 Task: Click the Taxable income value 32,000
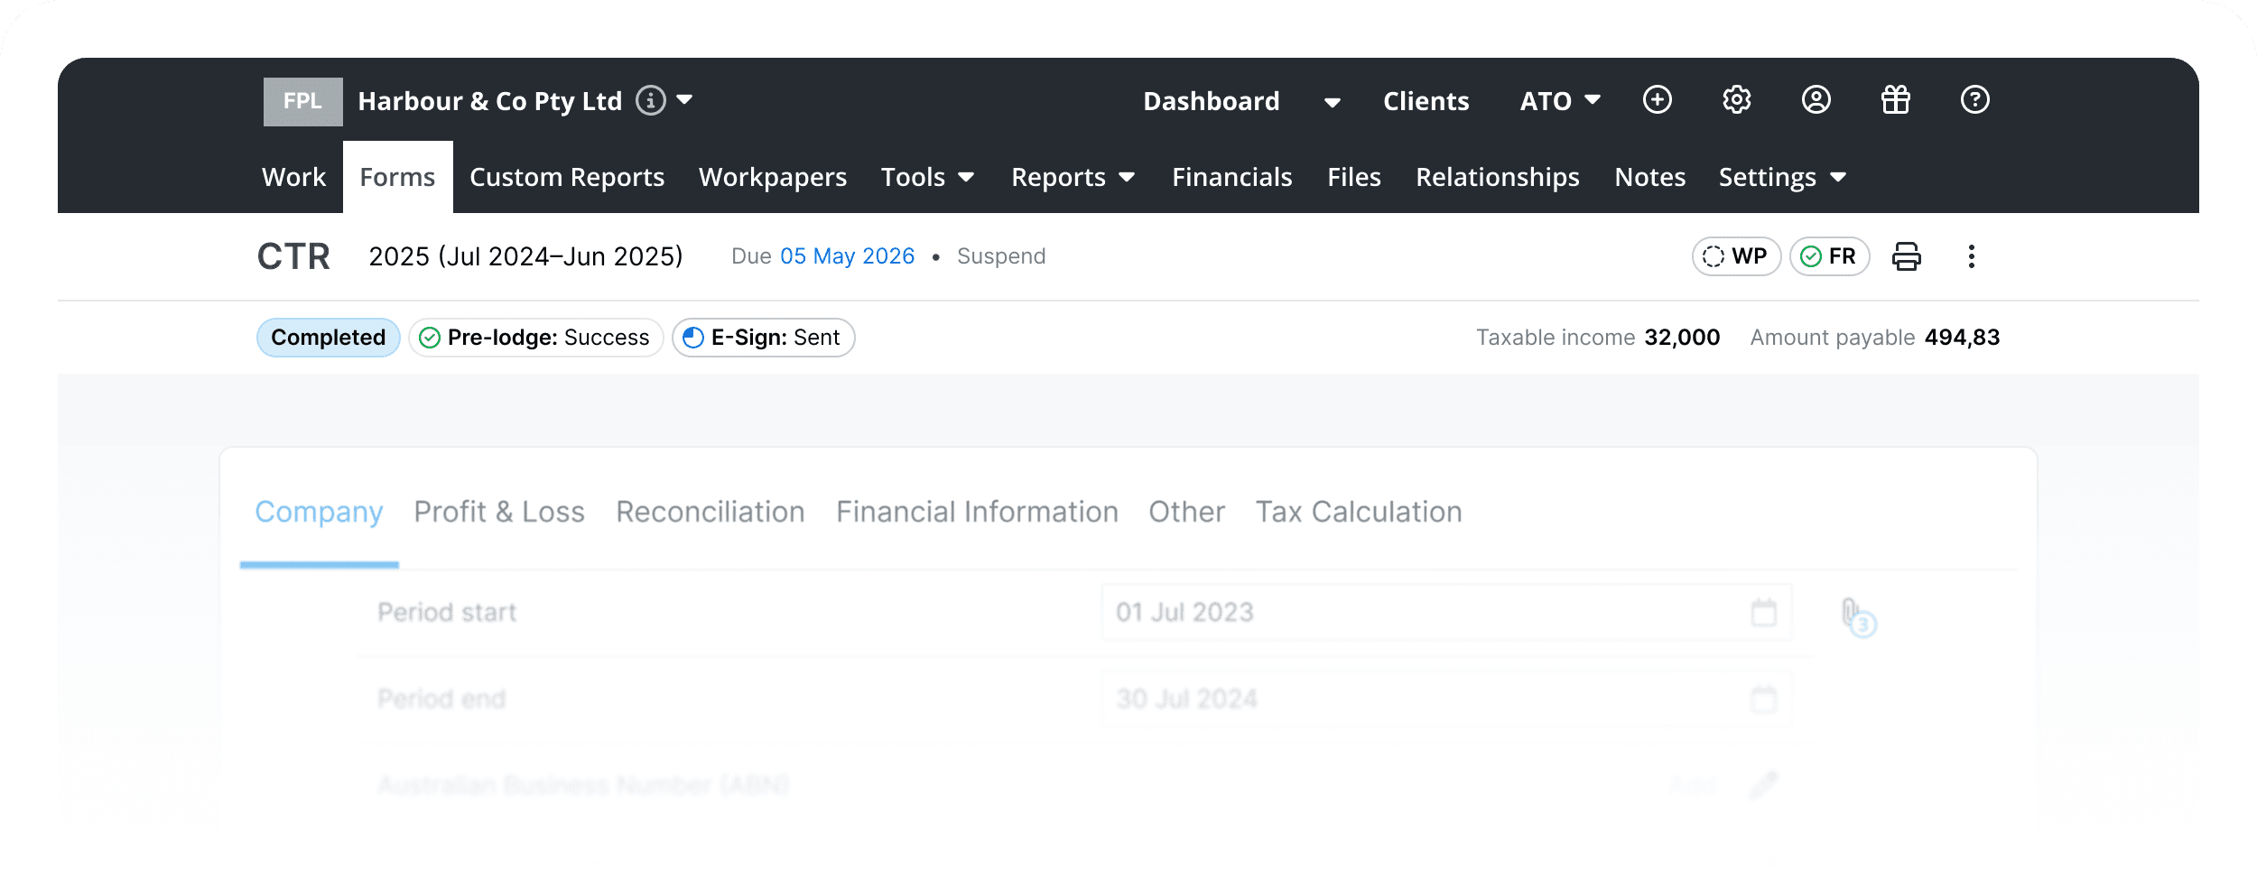tap(1682, 338)
